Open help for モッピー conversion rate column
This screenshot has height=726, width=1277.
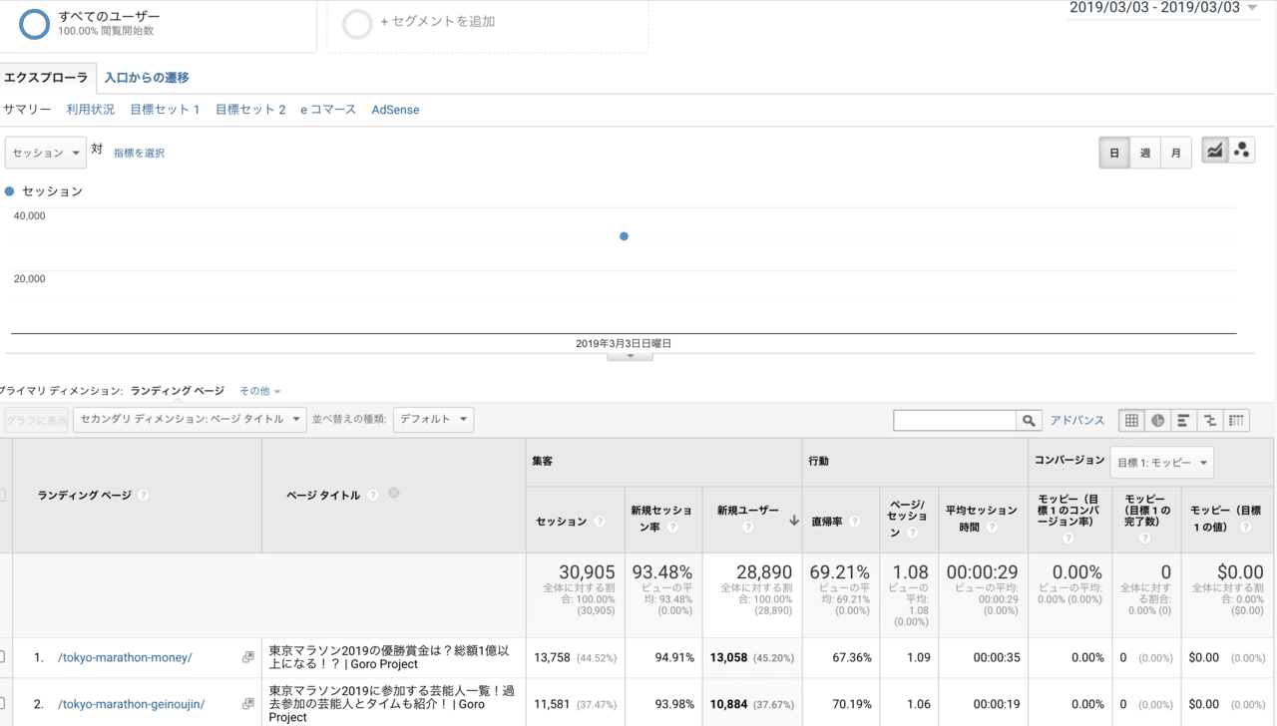click(1068, 538)
